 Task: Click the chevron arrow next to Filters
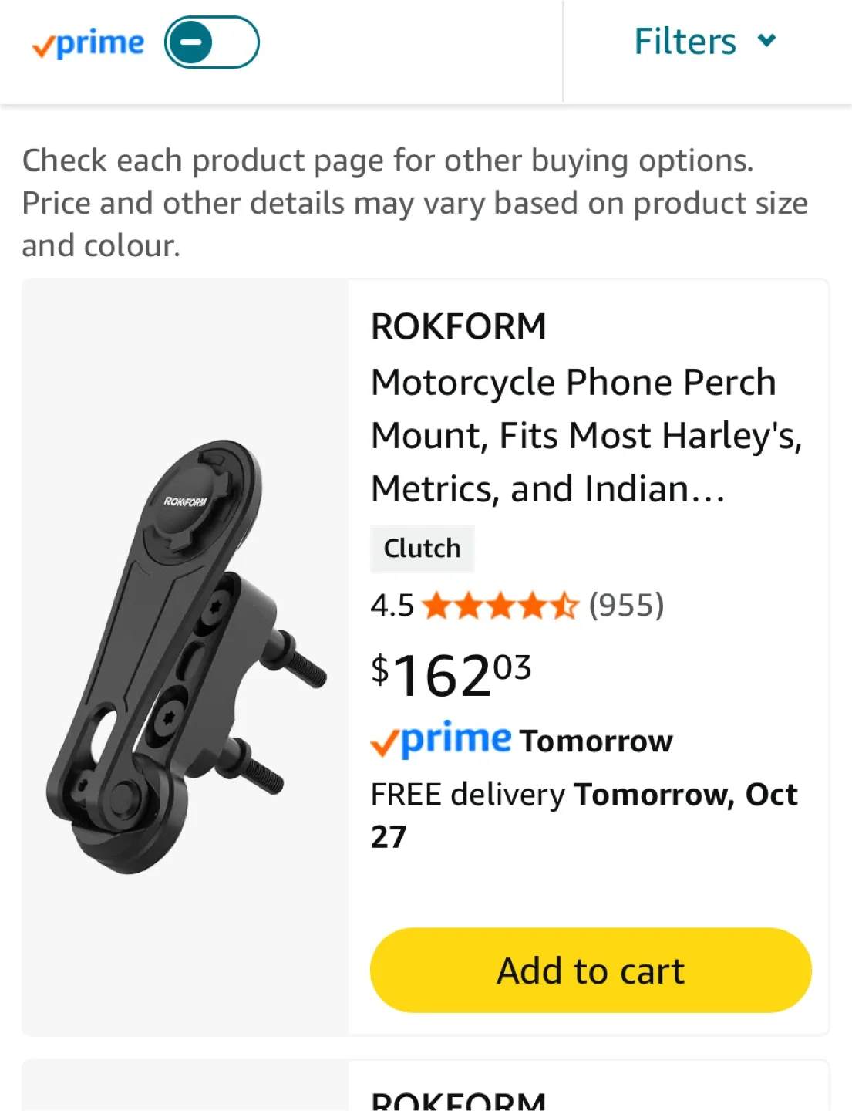tap(766, 40)
